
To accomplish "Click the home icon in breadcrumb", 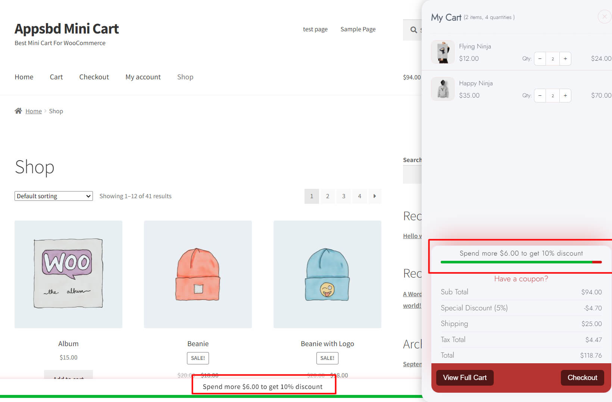I will coord(18,111).
